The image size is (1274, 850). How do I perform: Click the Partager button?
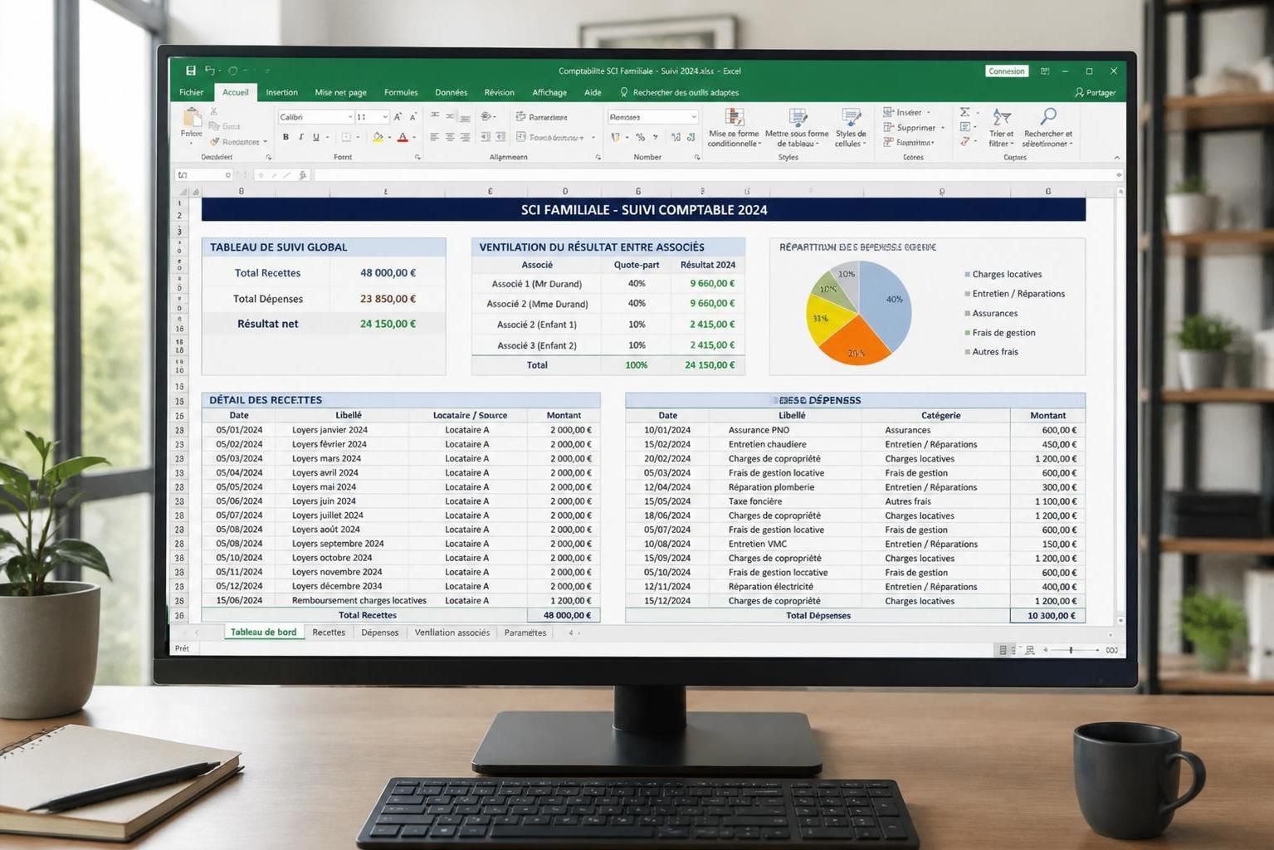click(1096, 93)
